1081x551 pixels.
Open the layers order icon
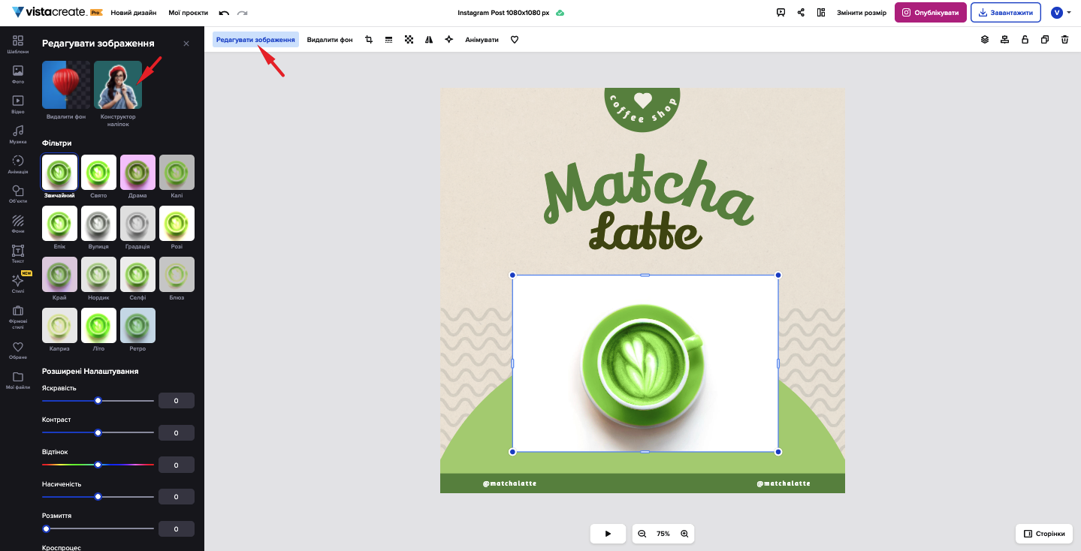(x=985, y=40)
